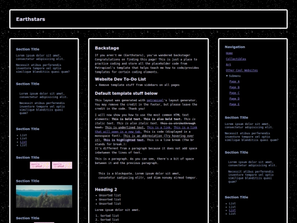
Task: Click the underlined text sentence
Action: pos(125,127)
